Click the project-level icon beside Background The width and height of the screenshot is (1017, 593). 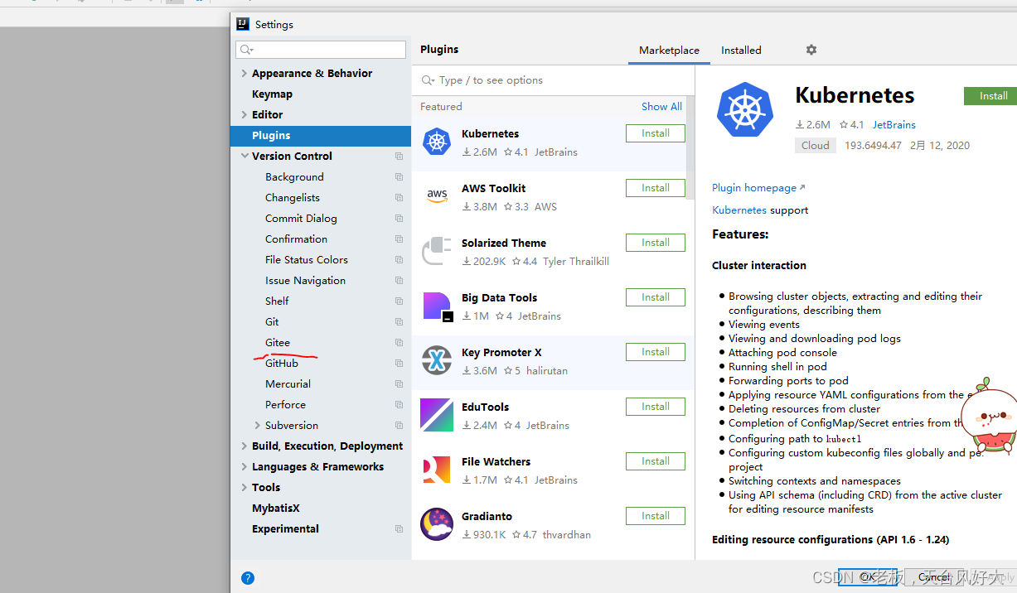pyautogui.click(x=399, y=177)
